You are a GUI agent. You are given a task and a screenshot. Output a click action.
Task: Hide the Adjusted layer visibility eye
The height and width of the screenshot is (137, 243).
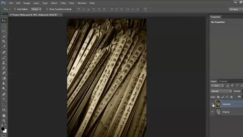[x=212, y=104]
